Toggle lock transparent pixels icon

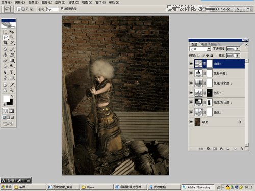click(199, 56)
